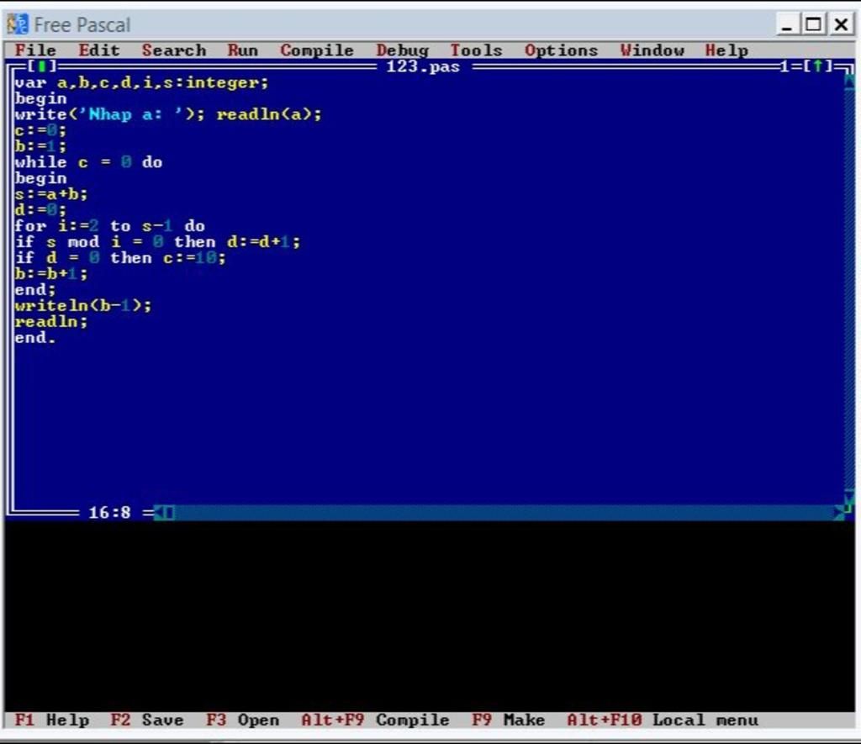Open the Run menu
The image size is (861, 744).
click(243, 50)
